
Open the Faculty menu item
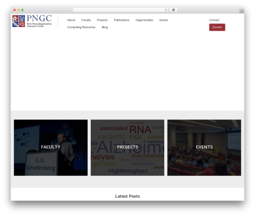click(86, 20)
